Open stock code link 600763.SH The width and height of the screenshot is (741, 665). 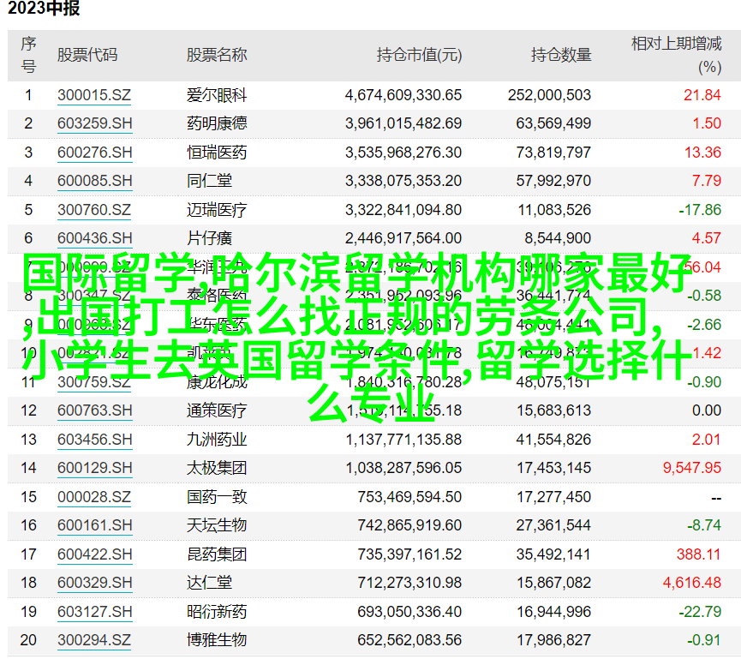pyautogui.click(x=94, y=410)
